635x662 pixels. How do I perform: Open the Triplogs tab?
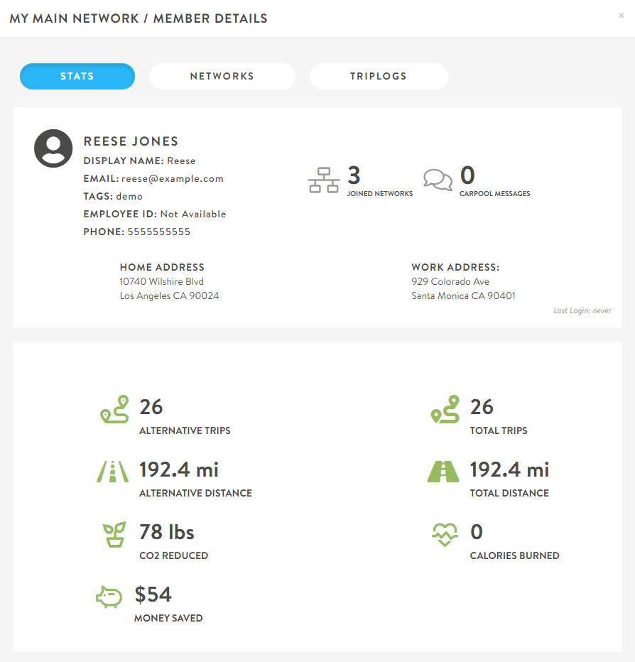coord(379,76)
